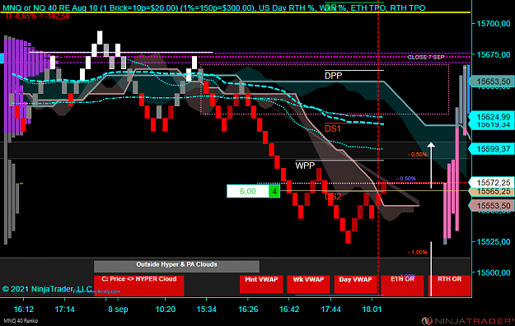The image size is (515, 326).
Task: Click the 17:44 time axis label
Action: 330,310
